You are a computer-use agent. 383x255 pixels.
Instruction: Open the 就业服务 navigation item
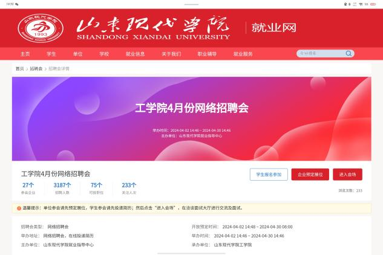point(243,54)
